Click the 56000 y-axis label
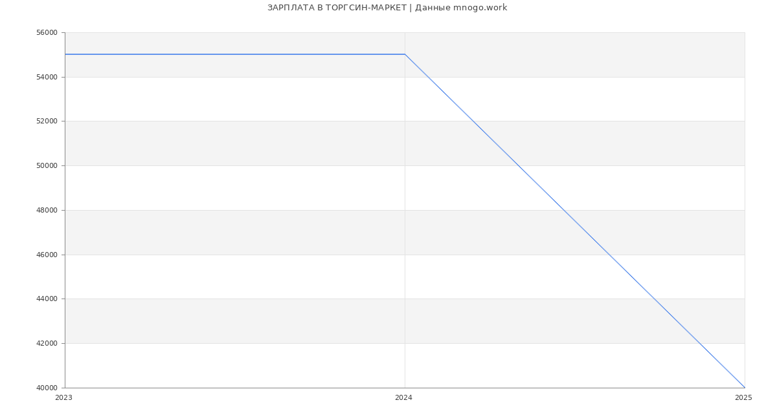Viewport: 777px width, 420px height. tap(47, 33)
